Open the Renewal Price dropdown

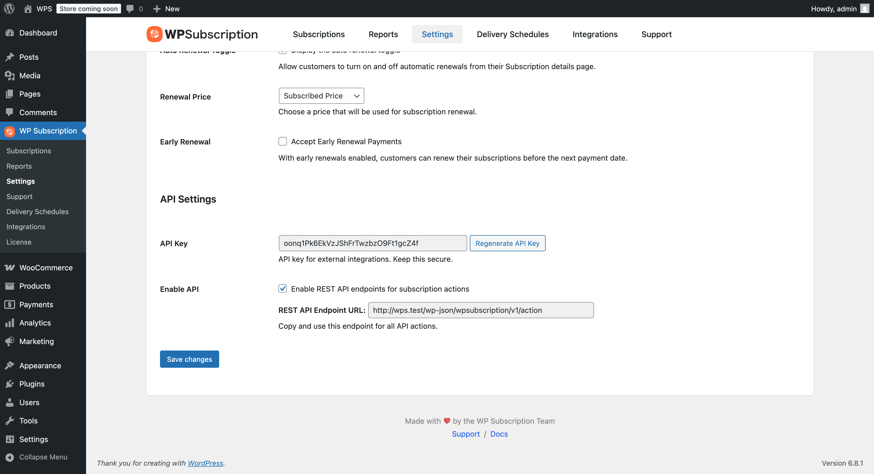point(321,96)
